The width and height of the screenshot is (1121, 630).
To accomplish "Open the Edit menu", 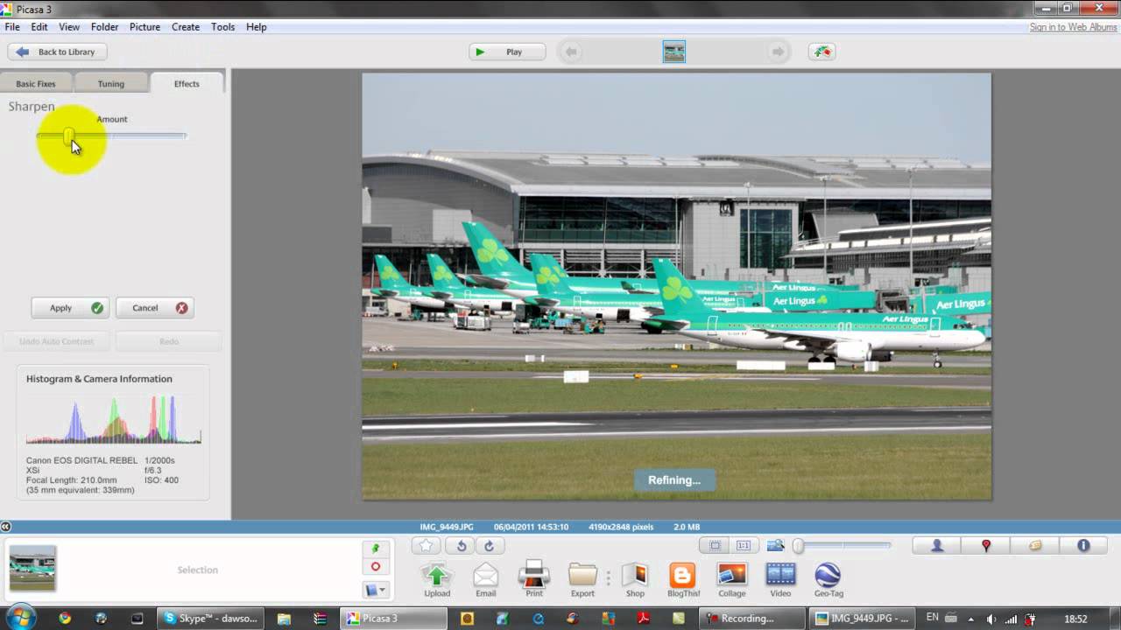I will [x=39, y=27].
